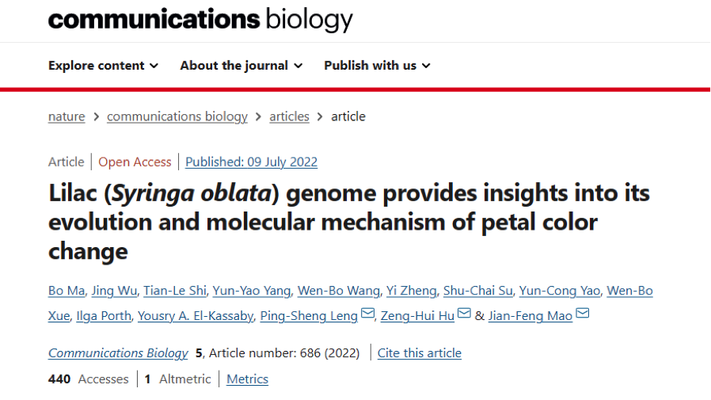Open the About the journal dropdown
Screen dimensions: 711x400
241,66
